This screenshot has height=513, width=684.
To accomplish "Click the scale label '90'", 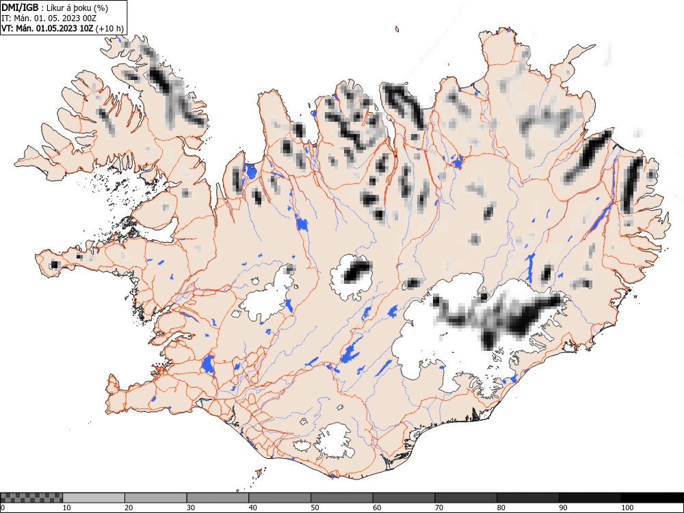I will pos(563,508).
